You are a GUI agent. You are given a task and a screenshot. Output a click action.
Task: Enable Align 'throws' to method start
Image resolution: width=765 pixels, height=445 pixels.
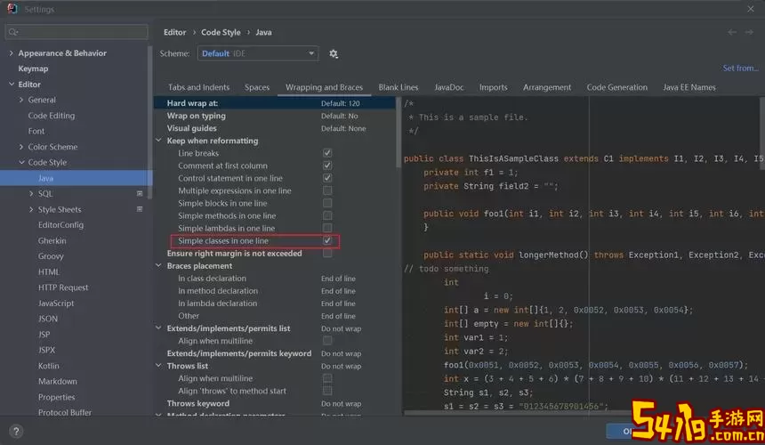[x=327, y=391]
